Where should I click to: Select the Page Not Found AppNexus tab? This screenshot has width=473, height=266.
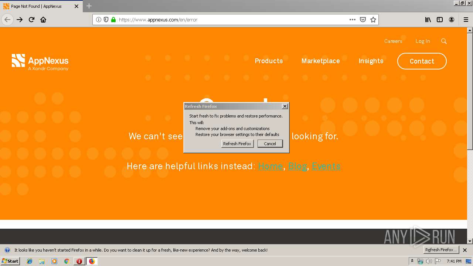click(x=41, y=6)
